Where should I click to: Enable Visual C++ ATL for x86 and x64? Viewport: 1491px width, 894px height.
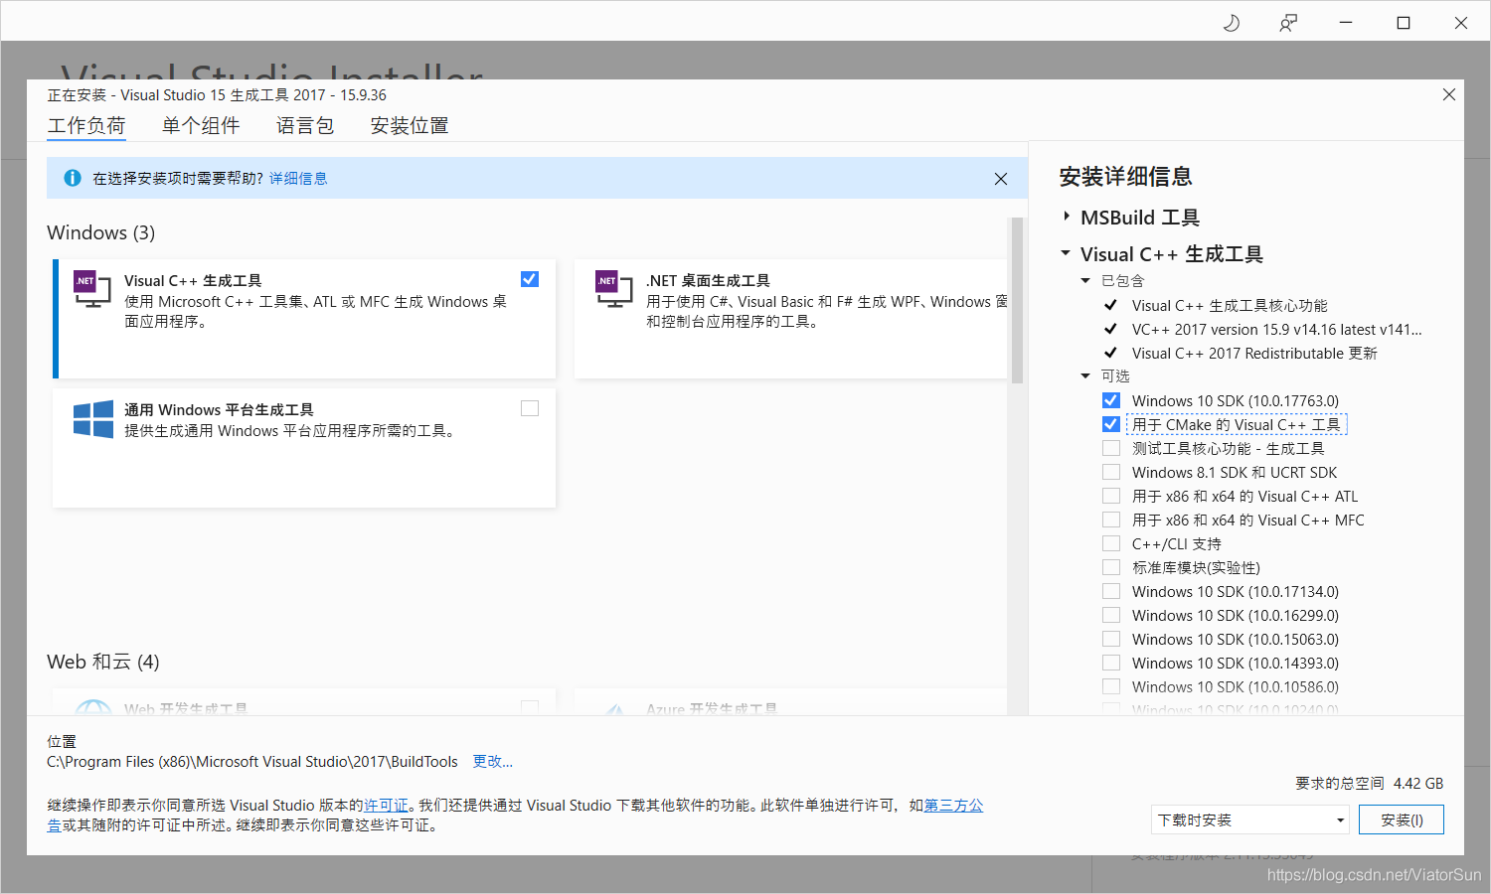(x=1111, y=496)
